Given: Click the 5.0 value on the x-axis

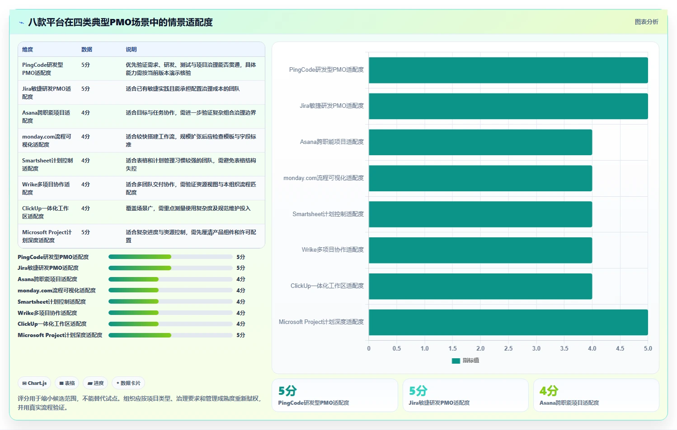Looking at the screenshot, I should click(x=648, y=348).
